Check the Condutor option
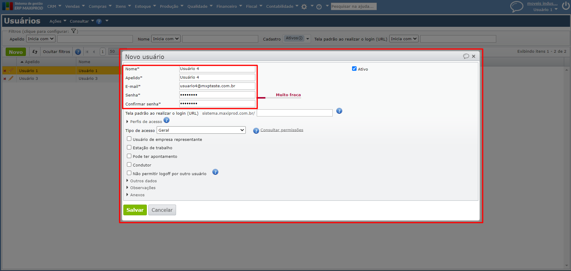 point(129,165)
